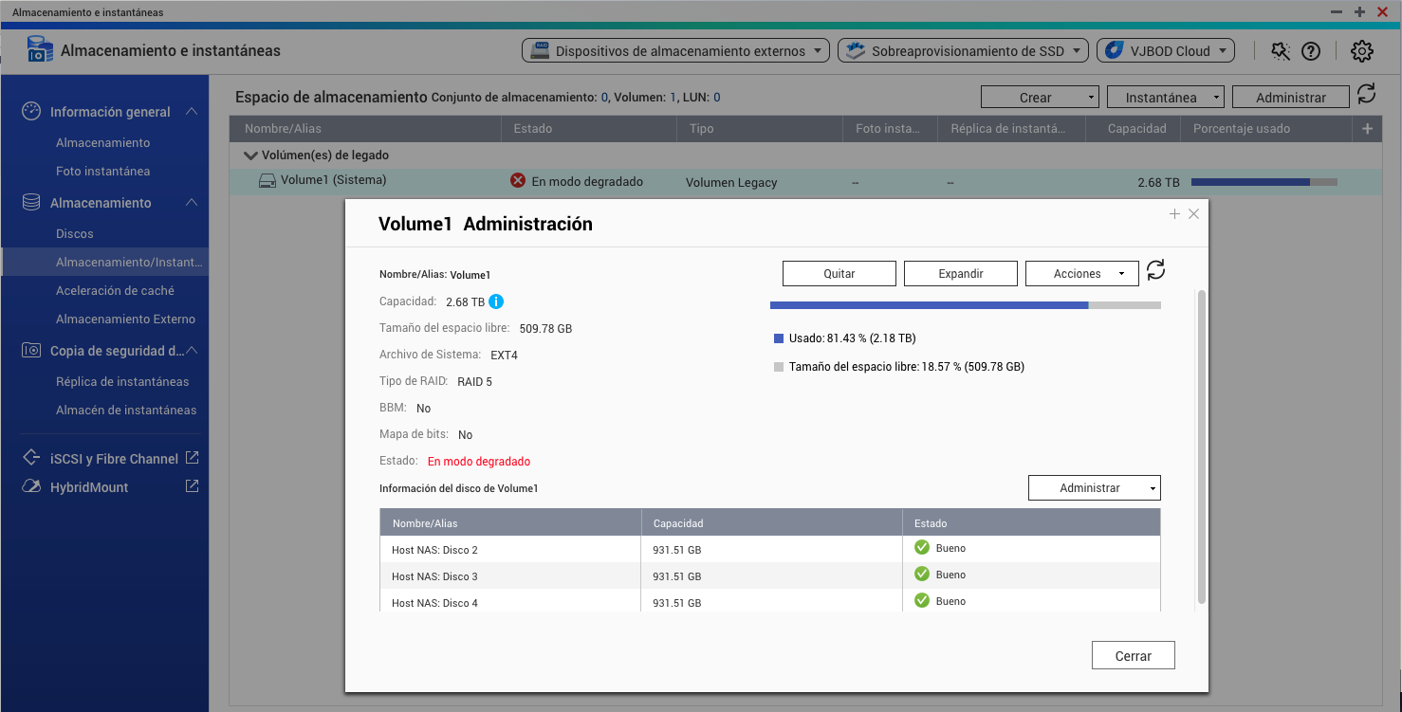This screenshot has height=712, width=1402.
Task: Click the Volume1 usage progress bar in dialog
Action: point(965,305)
